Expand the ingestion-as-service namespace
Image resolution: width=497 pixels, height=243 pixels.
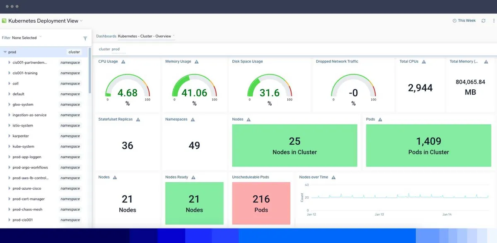tap(10, 115)
